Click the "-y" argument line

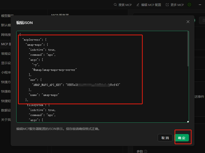click(36, 65)
